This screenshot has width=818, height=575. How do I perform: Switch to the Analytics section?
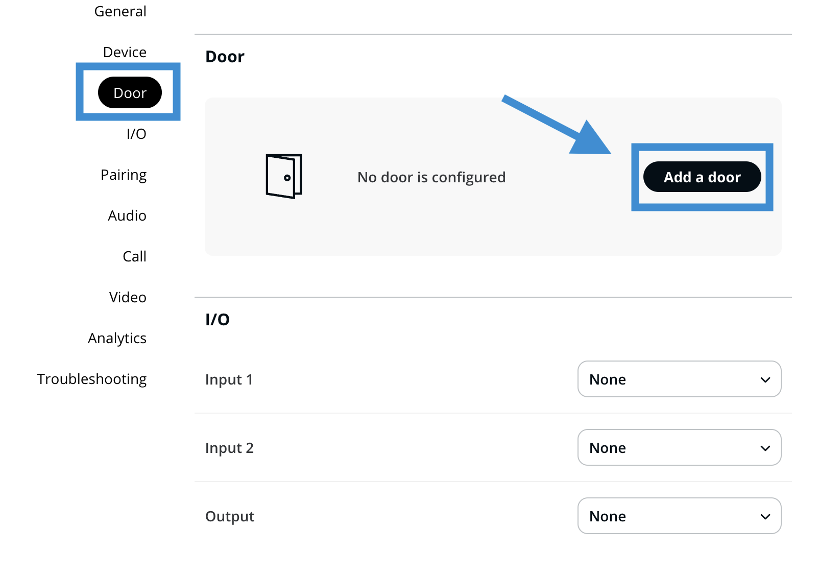(117, 338)
